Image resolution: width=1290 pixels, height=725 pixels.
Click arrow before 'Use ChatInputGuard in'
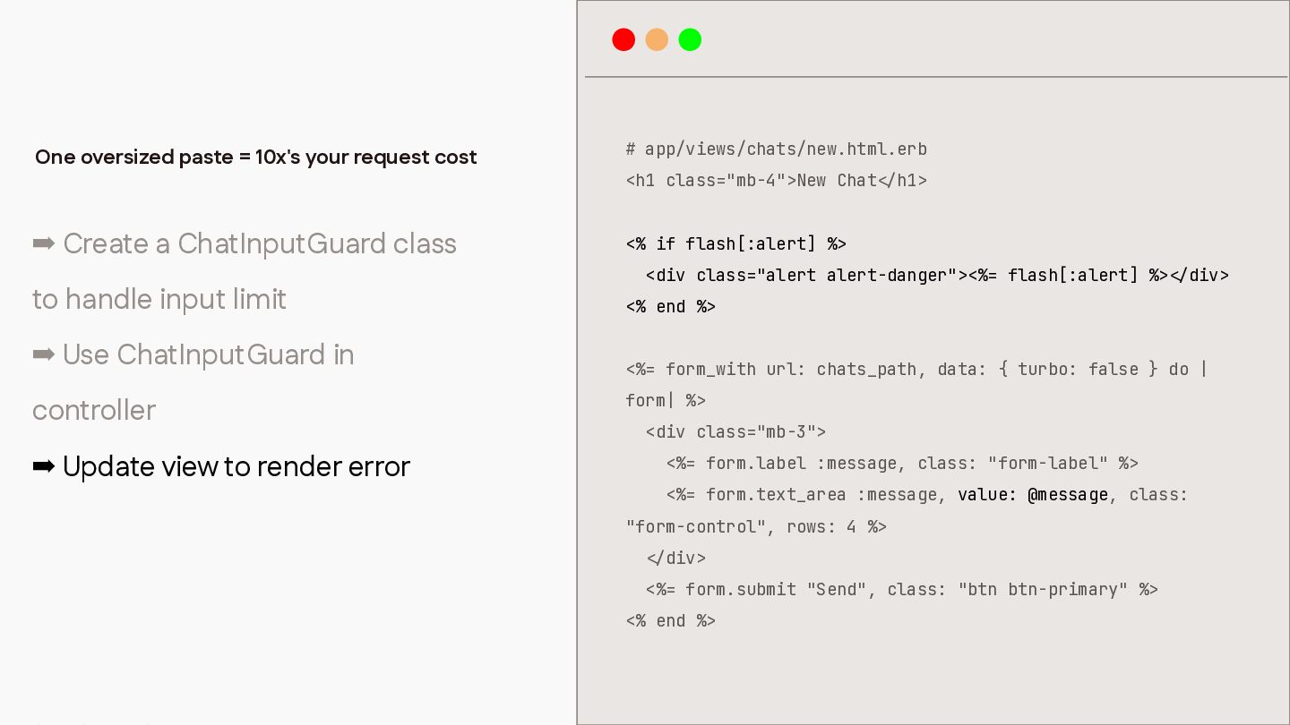[44, 355]
